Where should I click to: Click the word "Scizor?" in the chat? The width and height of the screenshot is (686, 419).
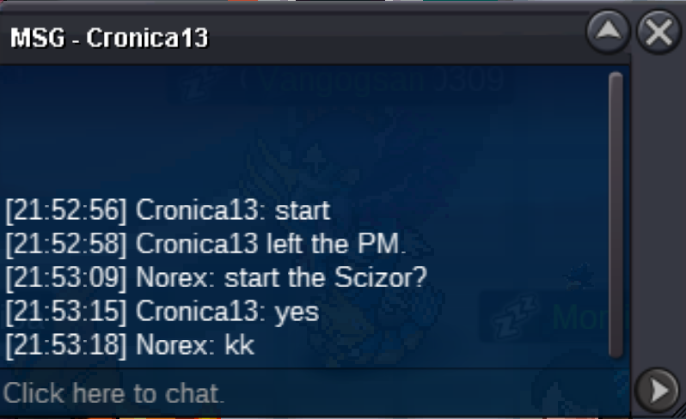click(381, 277)
